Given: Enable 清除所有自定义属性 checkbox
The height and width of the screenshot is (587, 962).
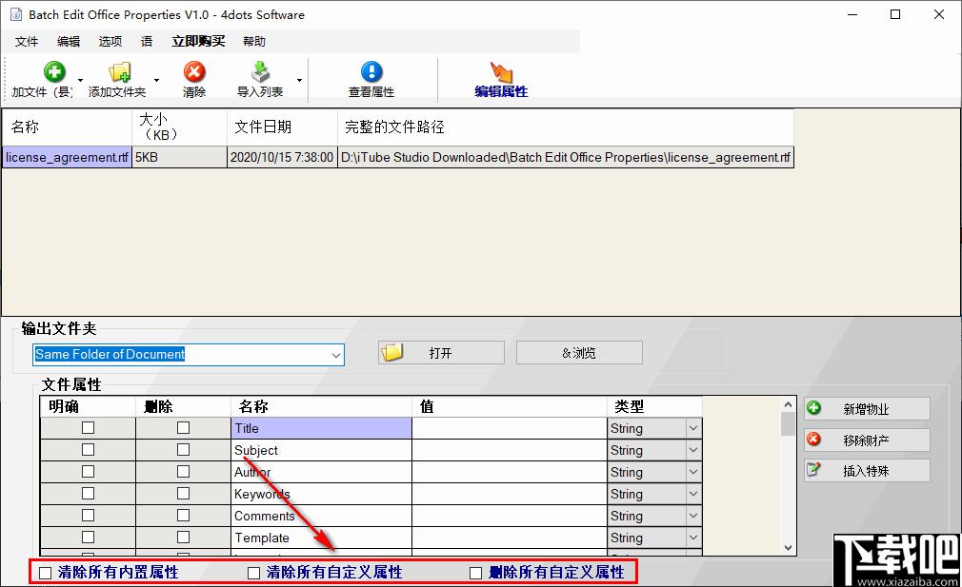Looking at the screenshot, I should pyautogui.click(x=254, y=573).
